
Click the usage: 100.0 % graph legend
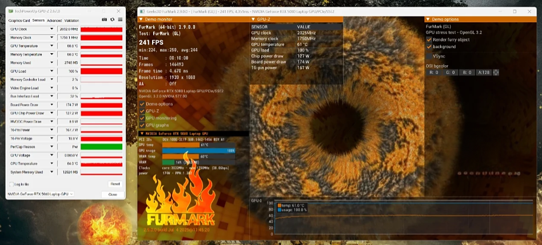pos(292,210)
